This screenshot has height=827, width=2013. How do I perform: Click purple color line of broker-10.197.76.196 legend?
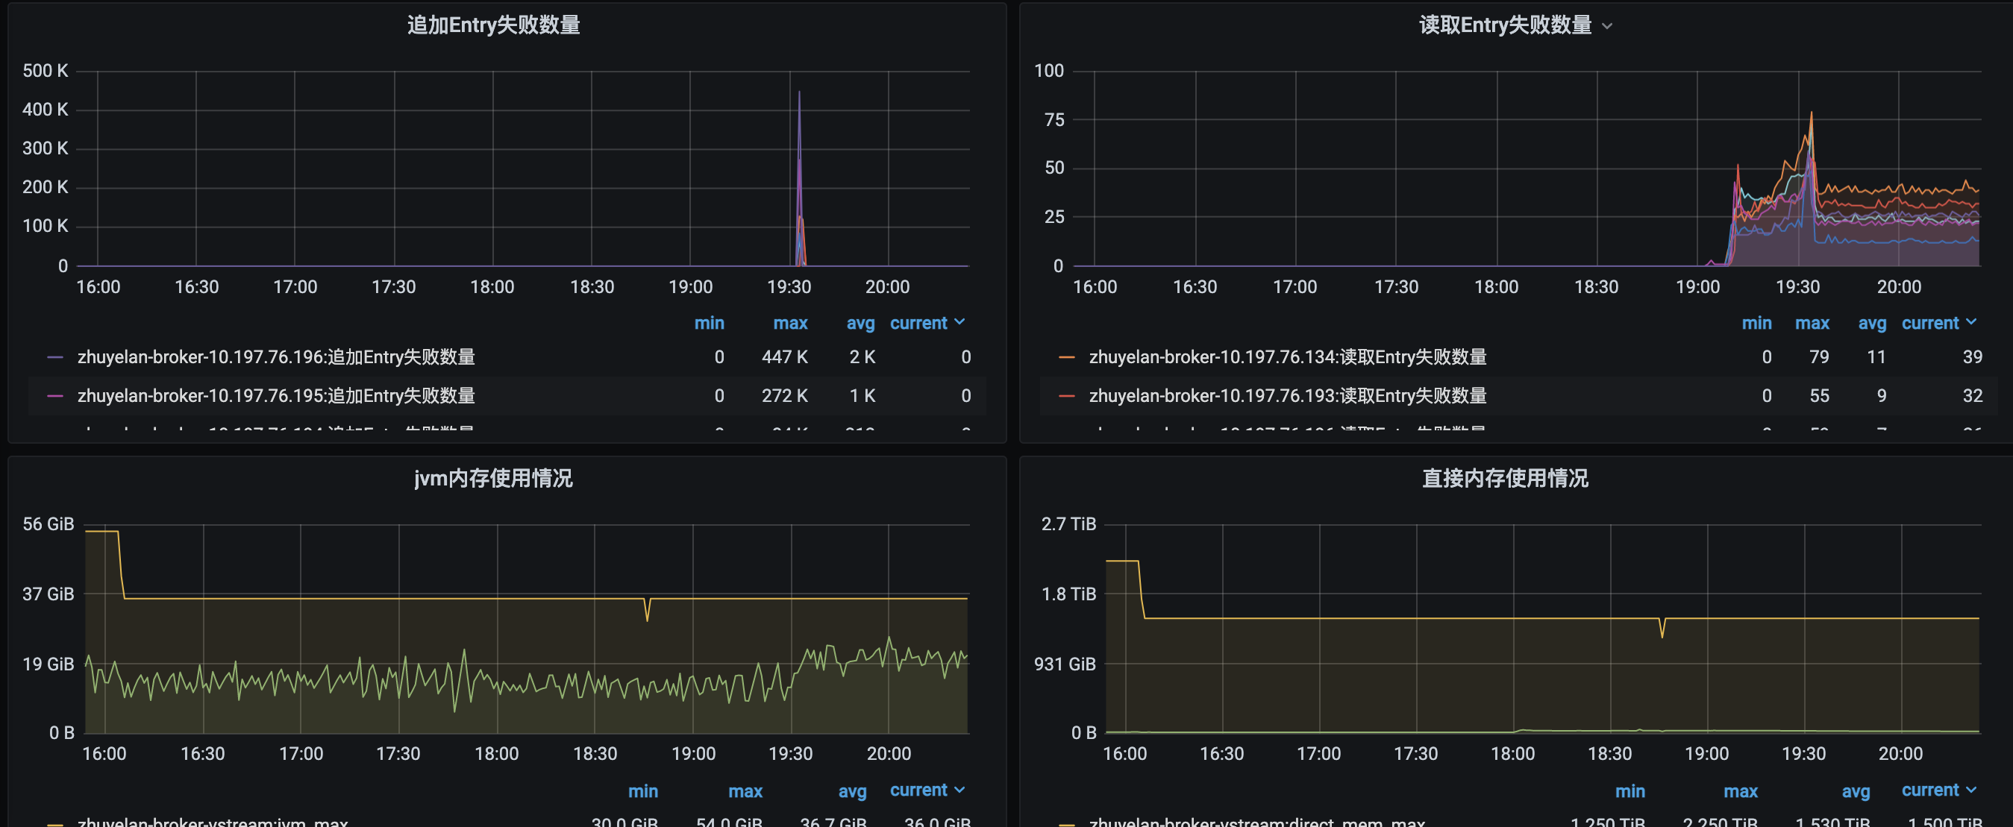coord(54,357)
